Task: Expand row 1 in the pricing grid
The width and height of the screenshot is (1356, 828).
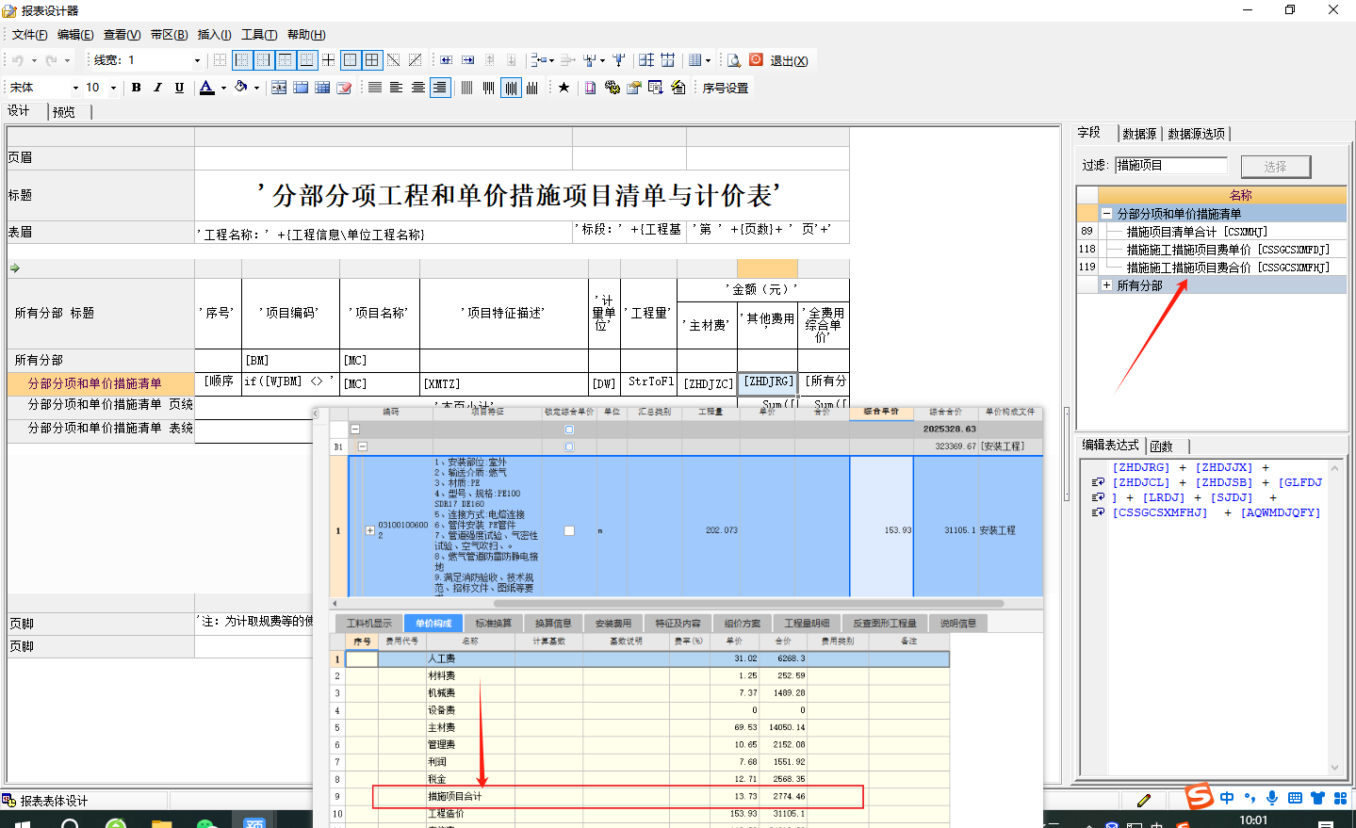Action: click(370, 530)
